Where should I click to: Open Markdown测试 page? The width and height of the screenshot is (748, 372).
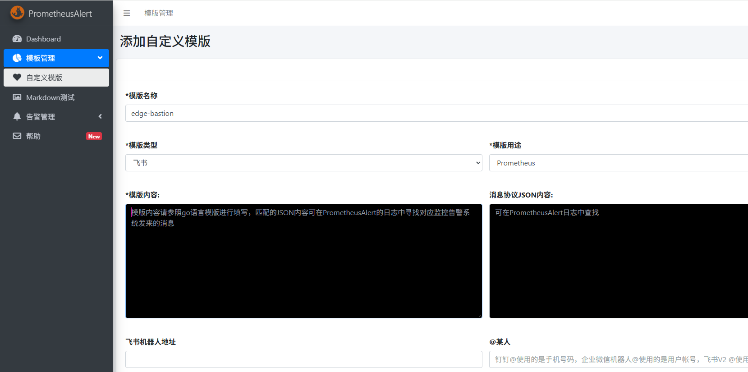56,97
